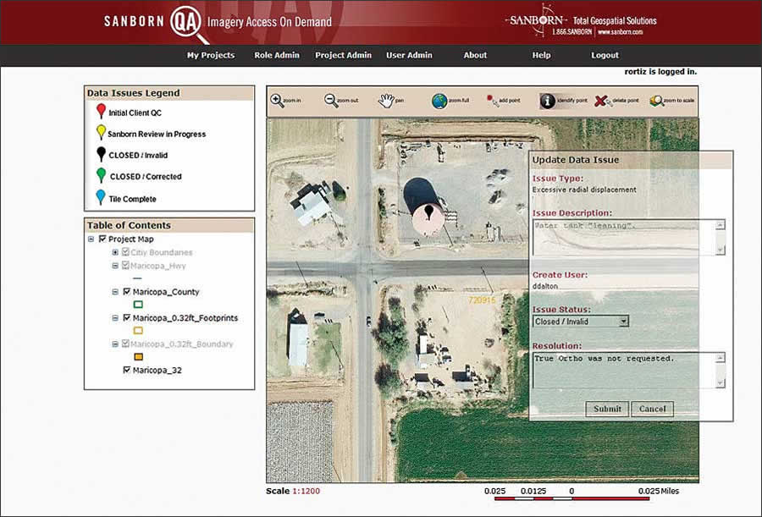
Task: Uncheck the Maricopa_32 layer
Action: pyautogui.click(x=127, y=370)
